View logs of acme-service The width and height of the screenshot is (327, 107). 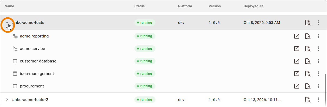tap(308, 49)
